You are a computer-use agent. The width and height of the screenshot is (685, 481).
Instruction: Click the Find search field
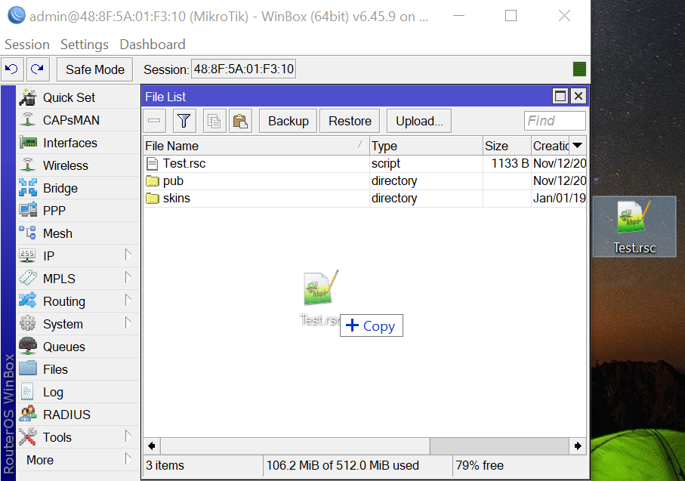click(x=555, y=121)
